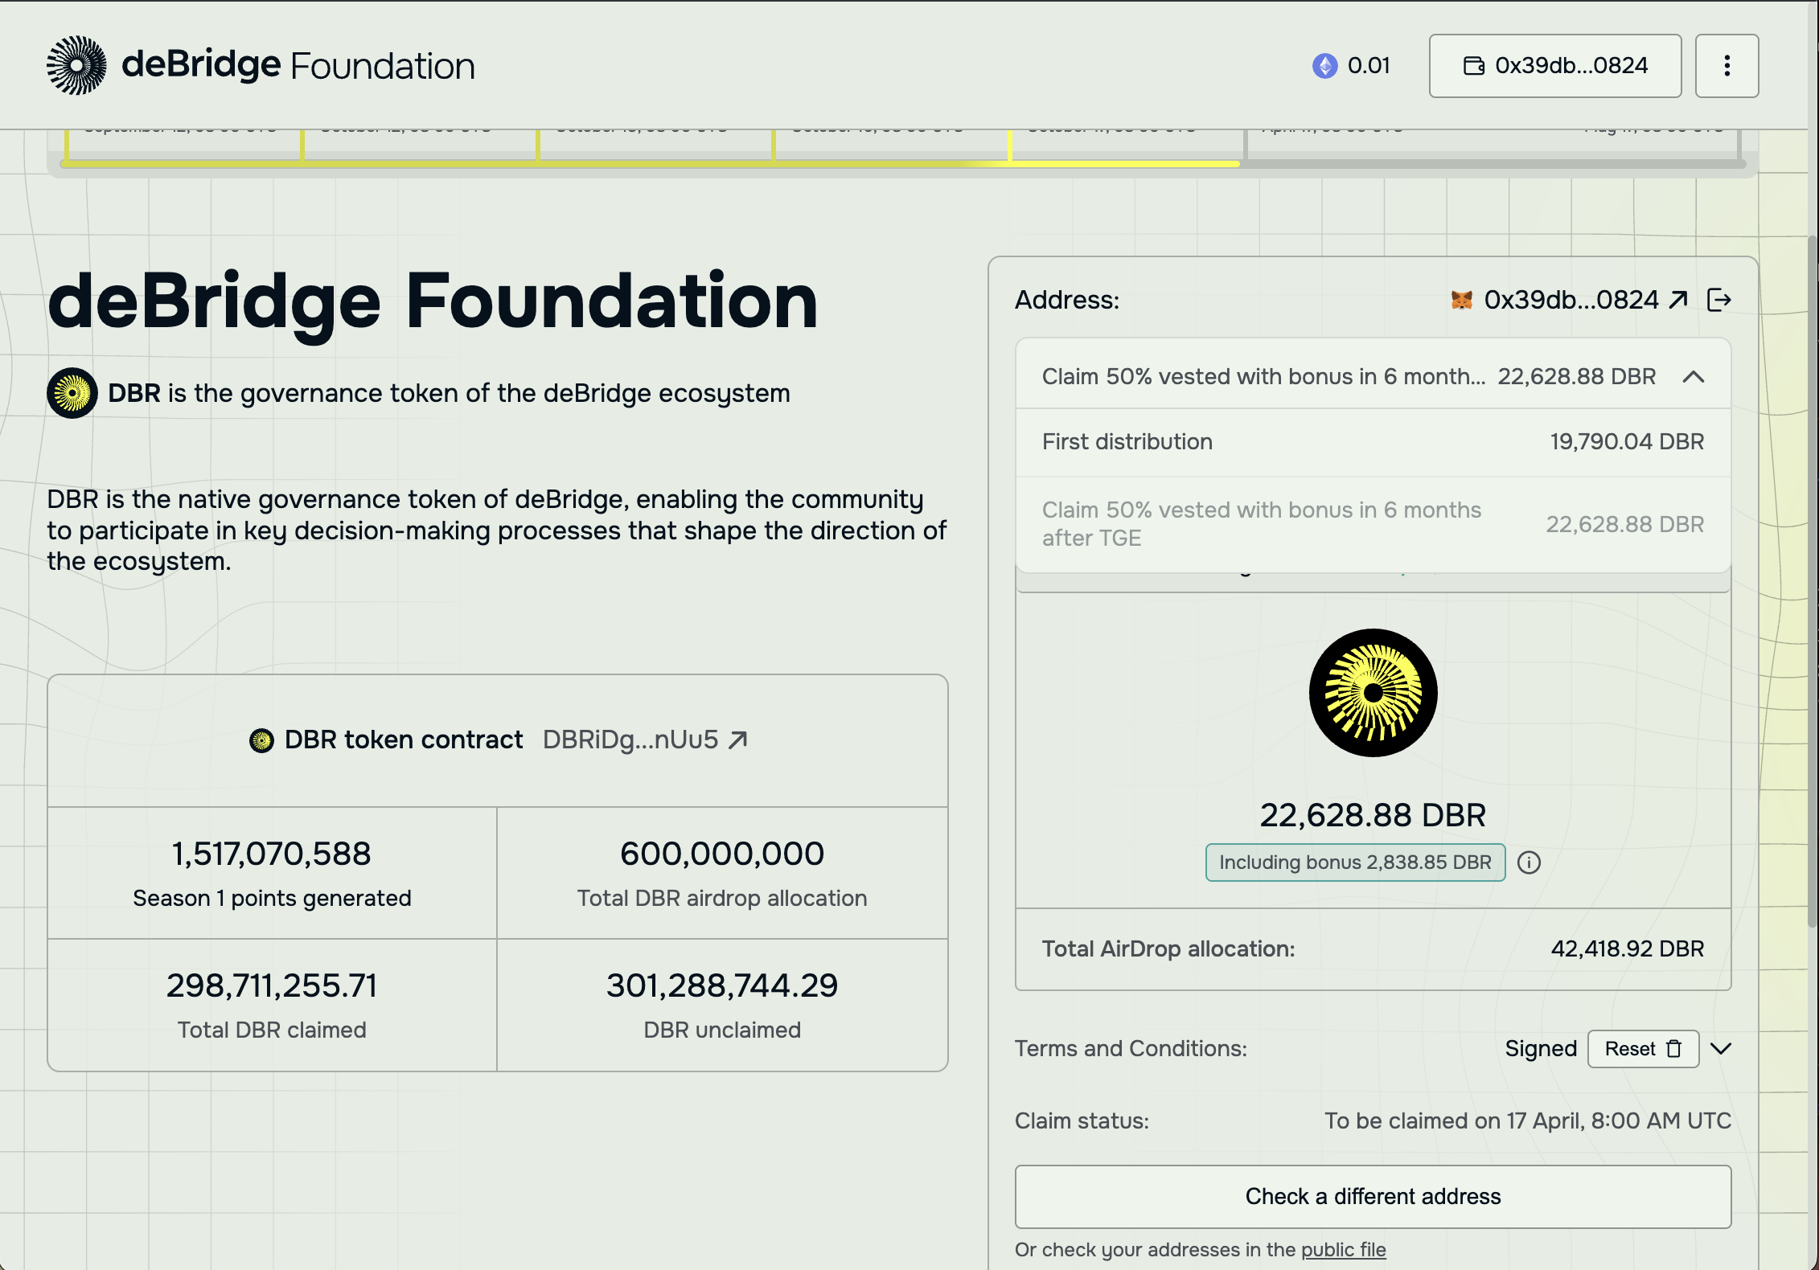Click 1,517,070,588 Season 1 points value
Screen dimensions: 1819x1270
click(272, 854)
